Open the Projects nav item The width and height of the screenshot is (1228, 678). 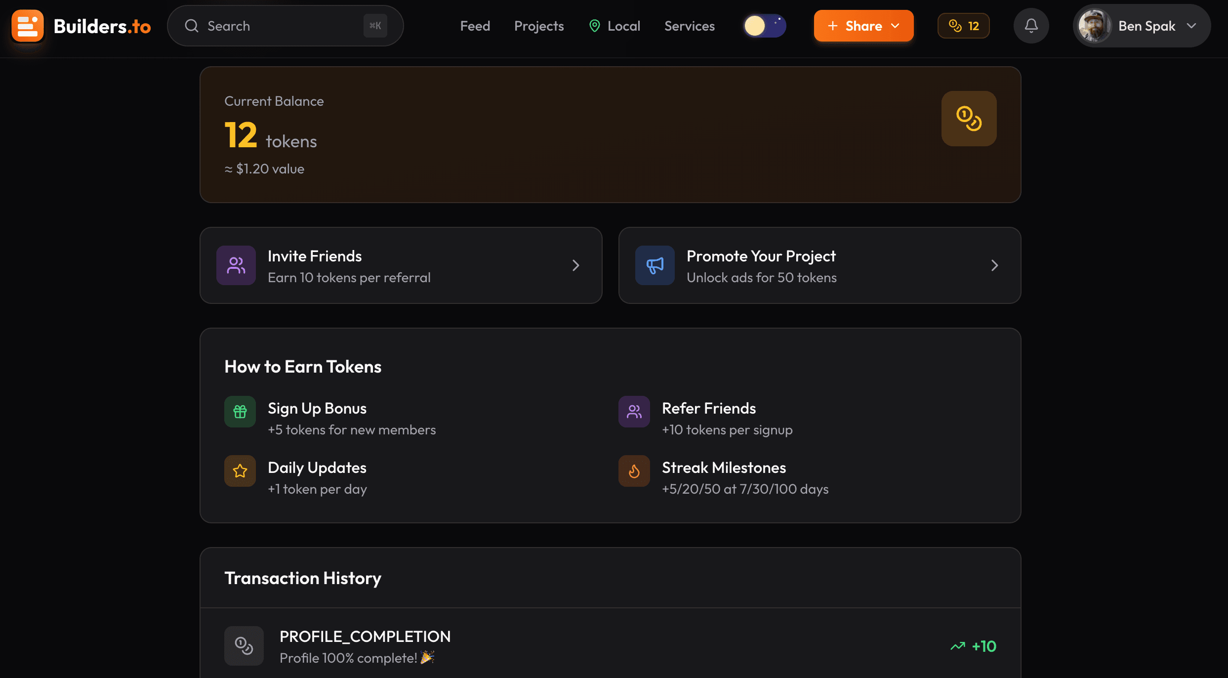[x=539, y=26]
